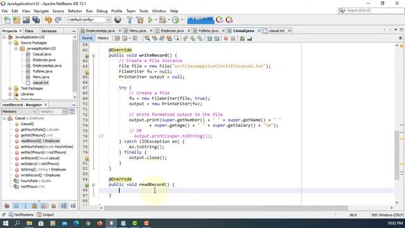Switch to the casual.txt editor tab
Screen dimensions: 405x228
[277, 31]
